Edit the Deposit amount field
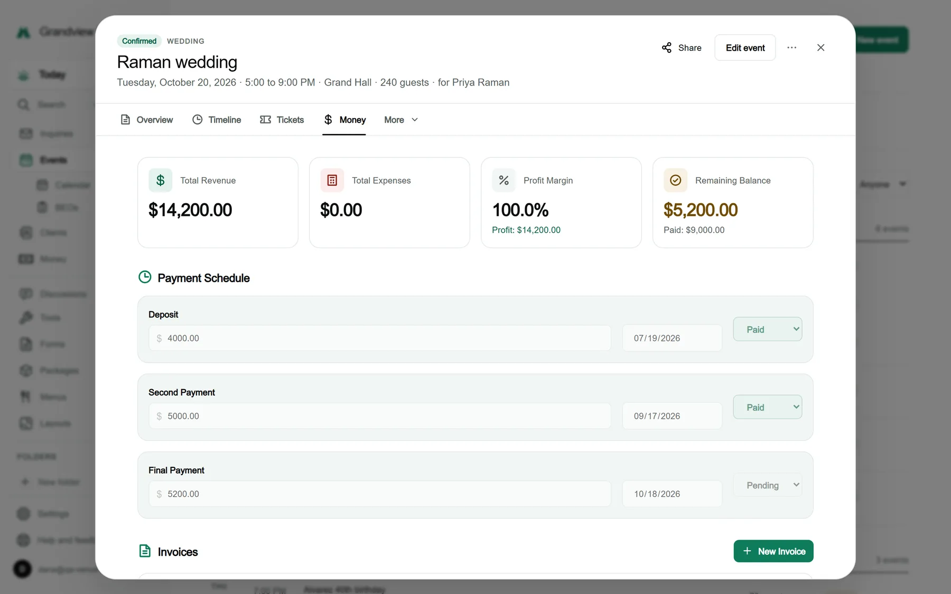The height and width of the screenshot is (594, 951). click(380, 338)
